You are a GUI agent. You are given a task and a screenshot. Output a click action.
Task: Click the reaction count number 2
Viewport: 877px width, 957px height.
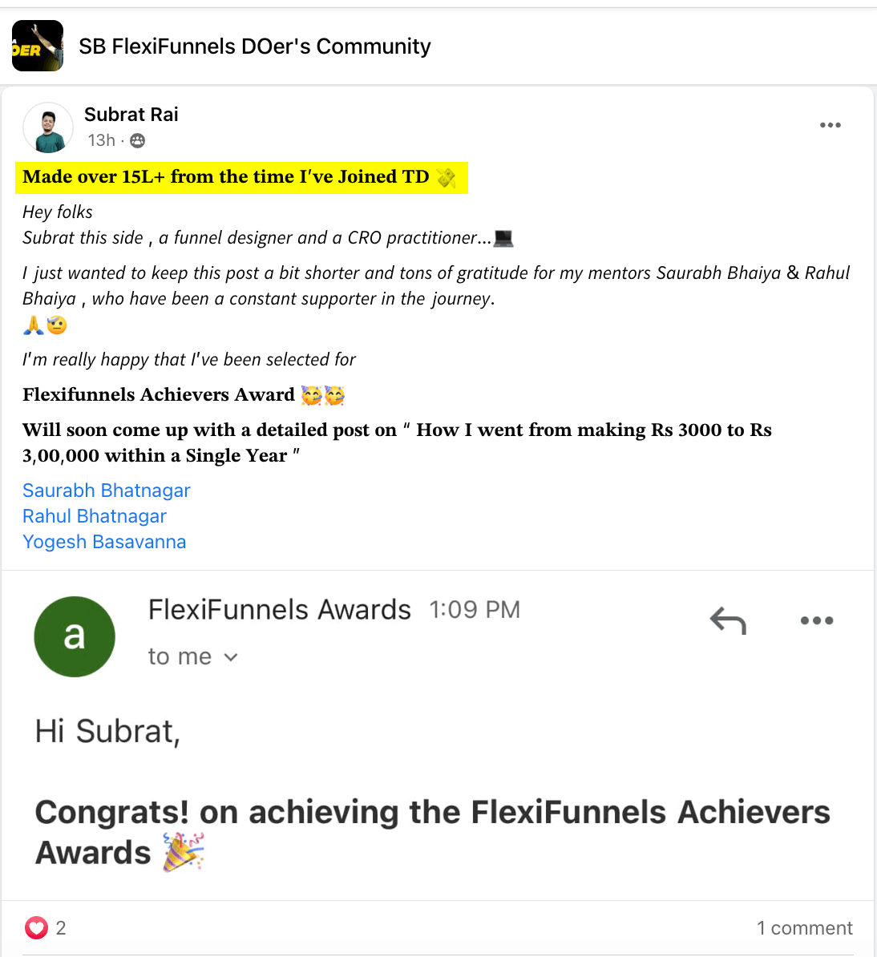(x=61, y=928)
